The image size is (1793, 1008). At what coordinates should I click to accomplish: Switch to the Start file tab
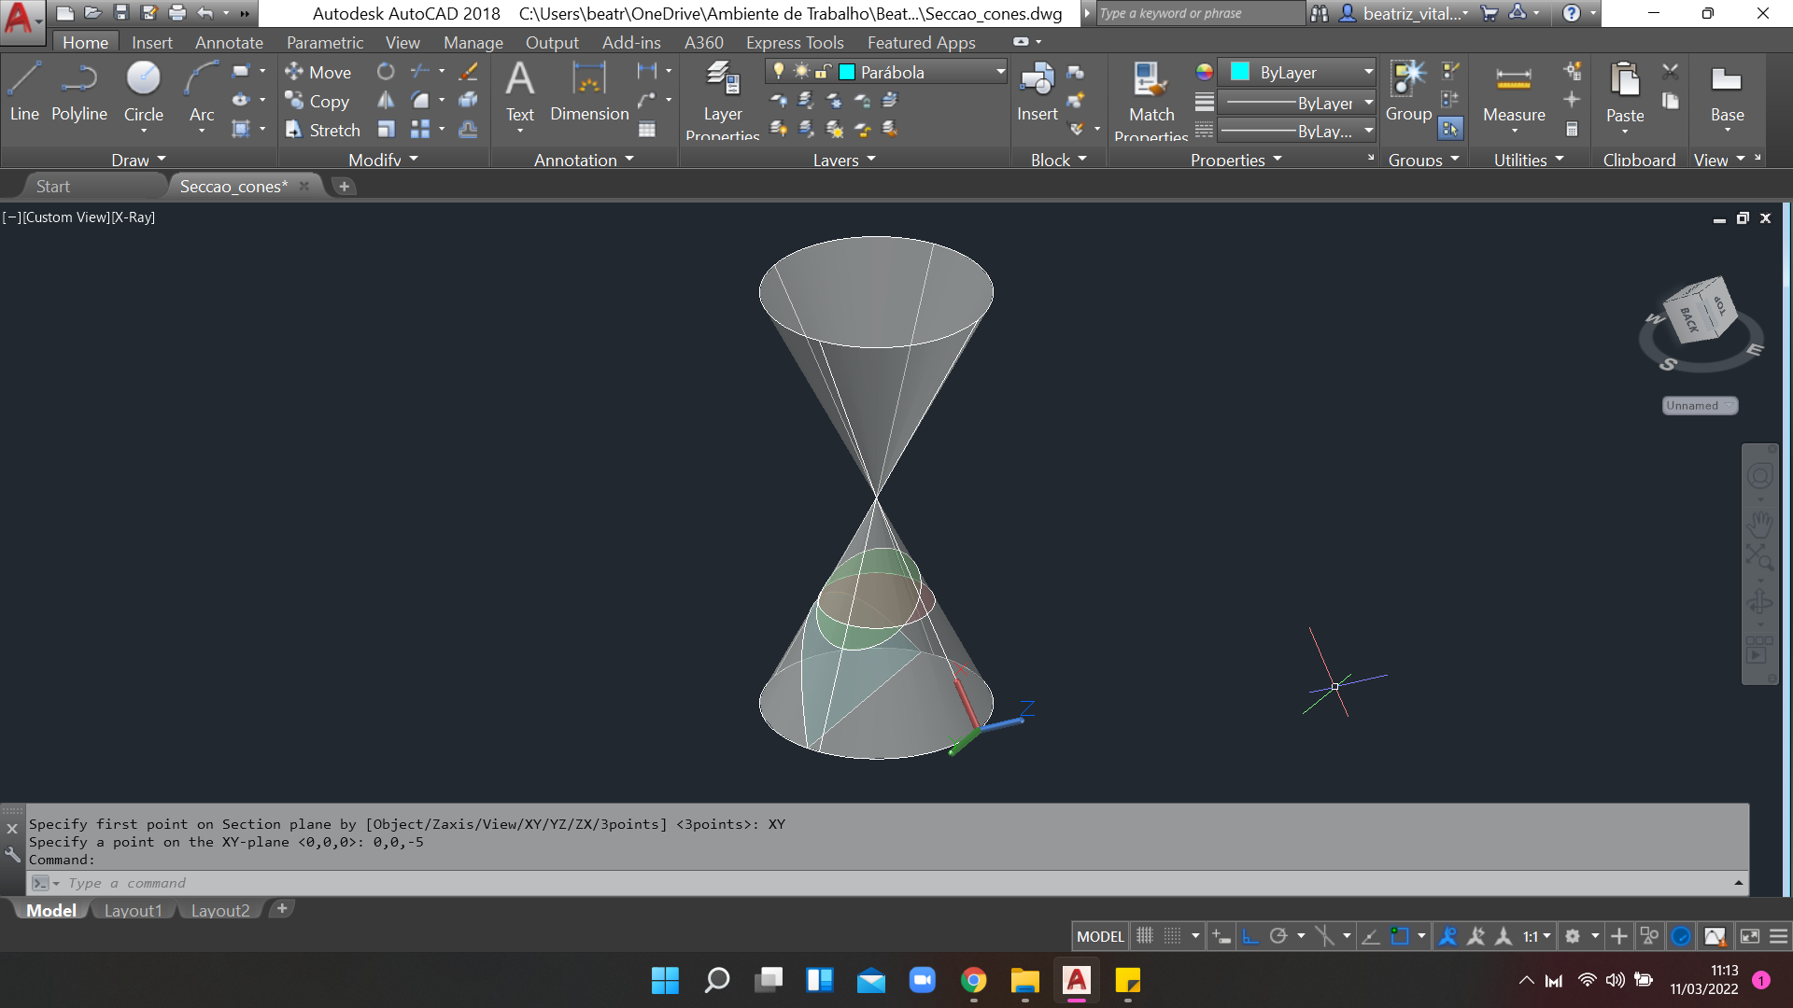tap(53, 186)
